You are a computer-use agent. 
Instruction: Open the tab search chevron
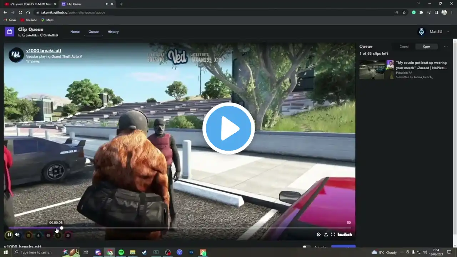[418, 4]
